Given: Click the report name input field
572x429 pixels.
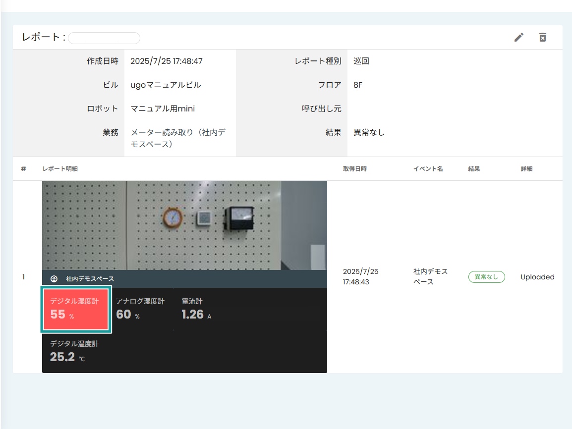Looking at the screenshot, I should click(104, 38).
